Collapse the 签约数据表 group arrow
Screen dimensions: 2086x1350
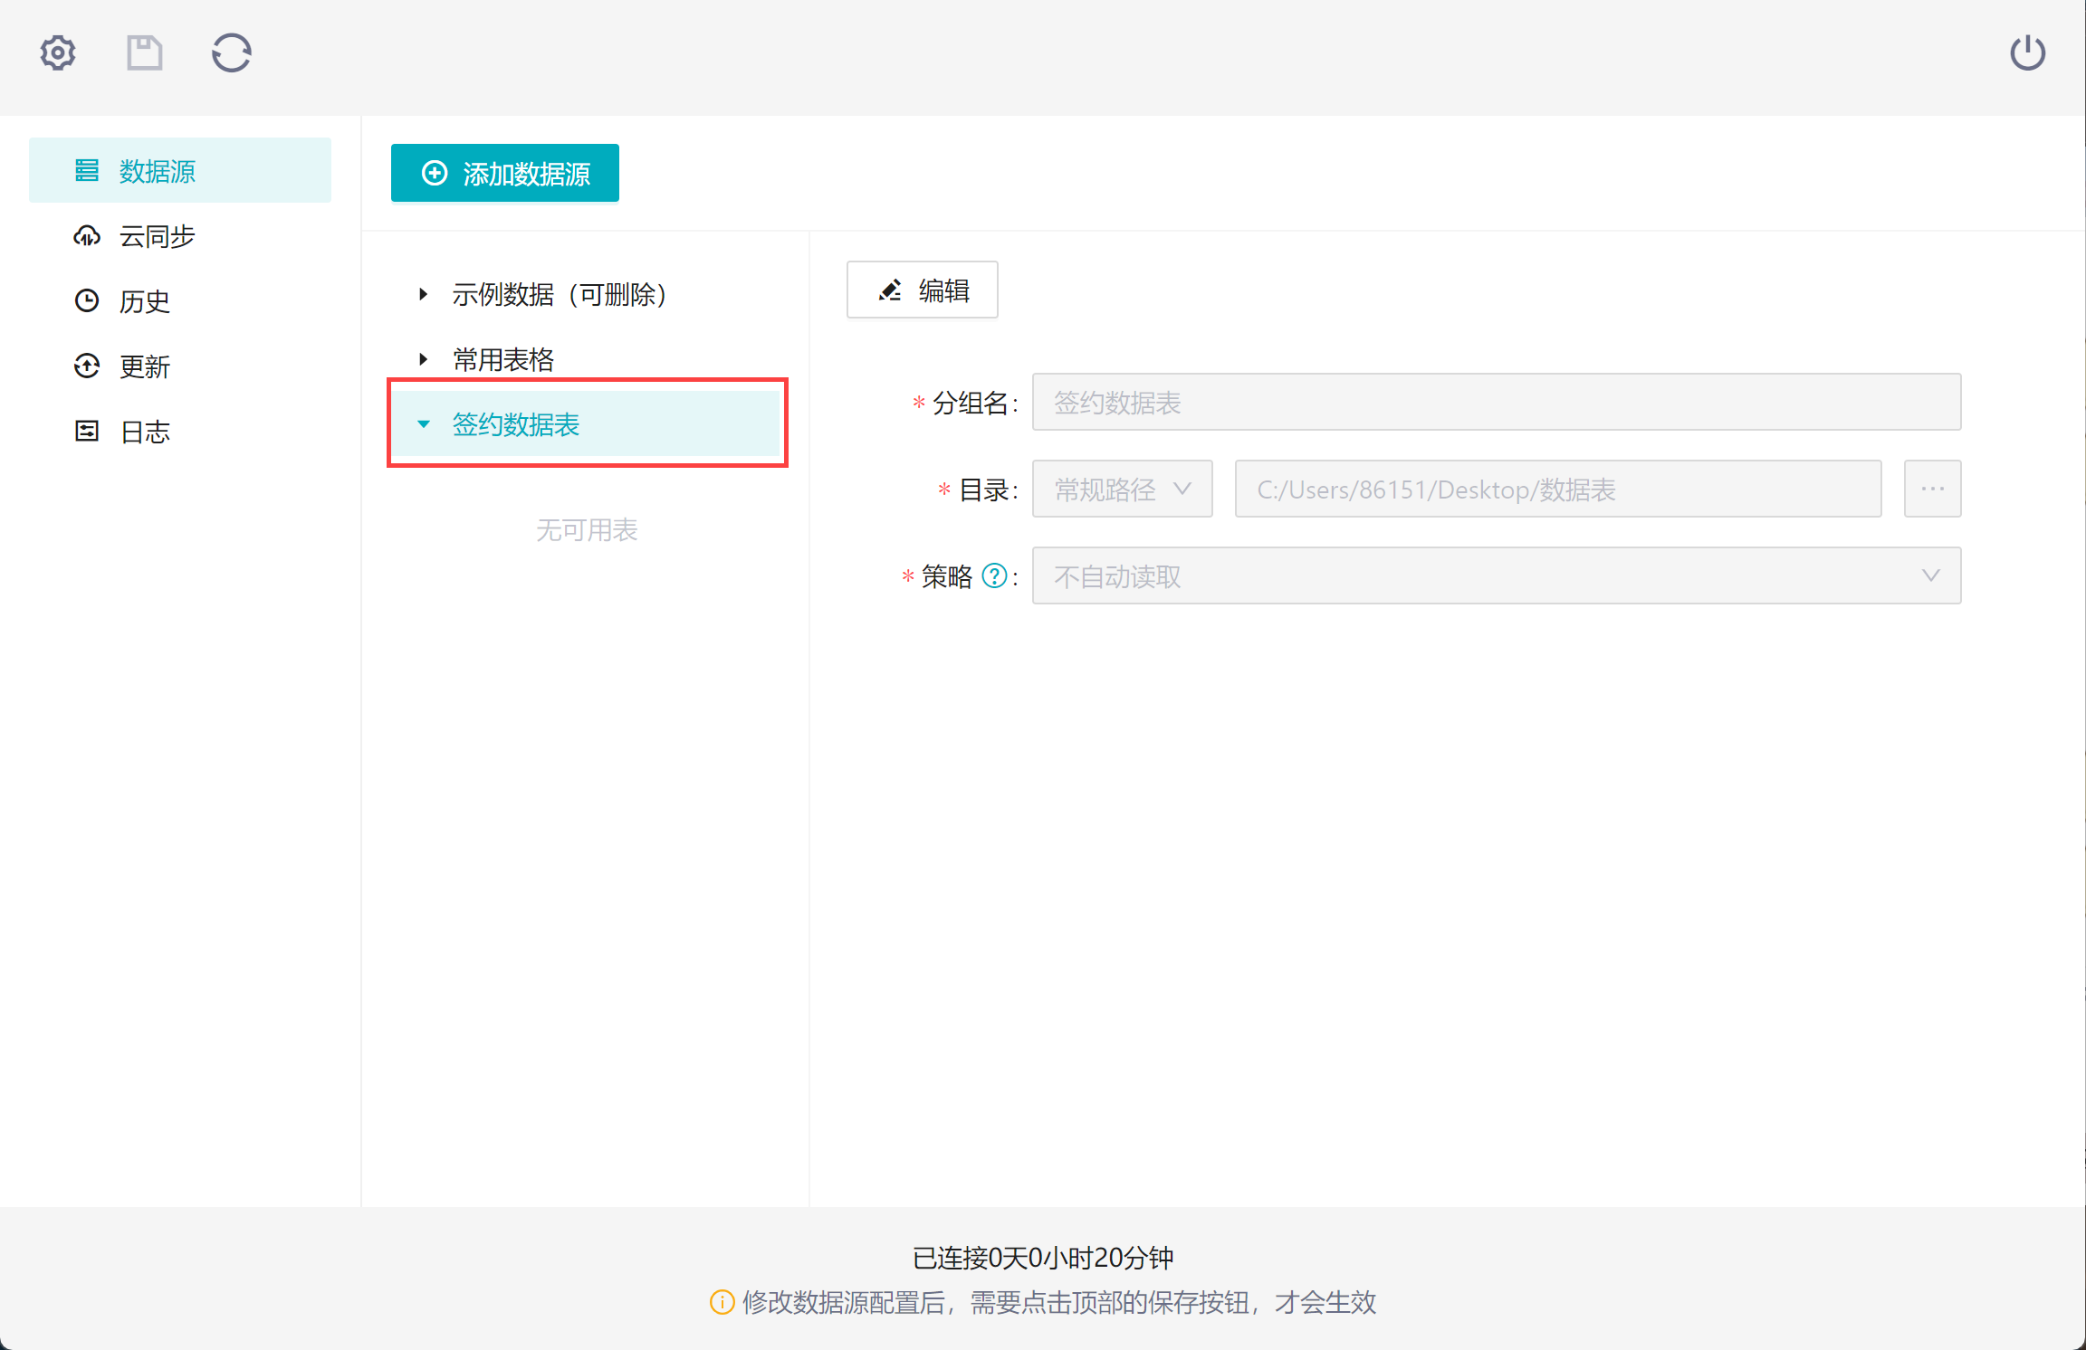point(423,424)
